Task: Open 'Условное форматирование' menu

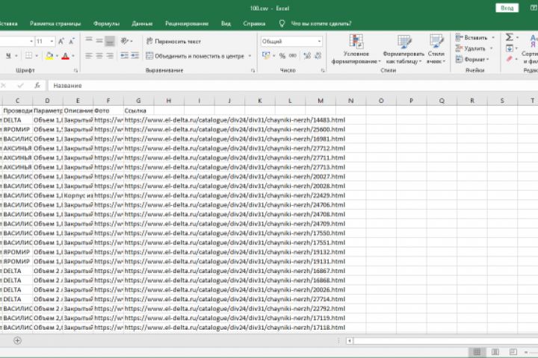Action: point(356,49)
